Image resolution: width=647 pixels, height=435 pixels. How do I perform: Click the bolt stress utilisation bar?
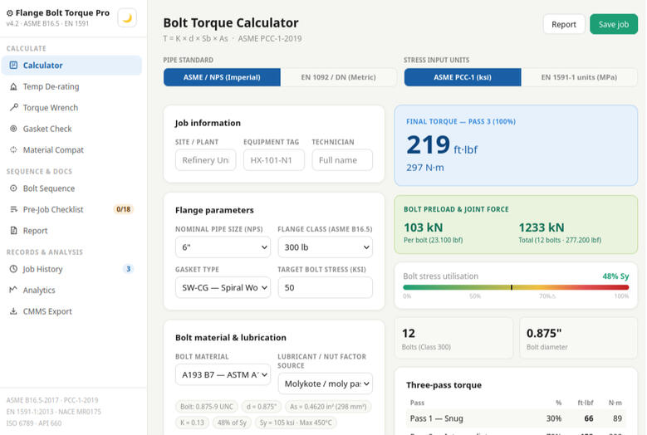pyautogui.click(x=516, y=287)
